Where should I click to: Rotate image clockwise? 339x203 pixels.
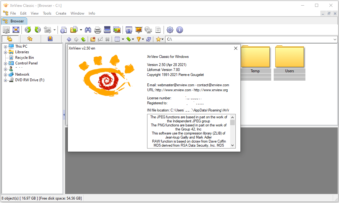point(38,30)
